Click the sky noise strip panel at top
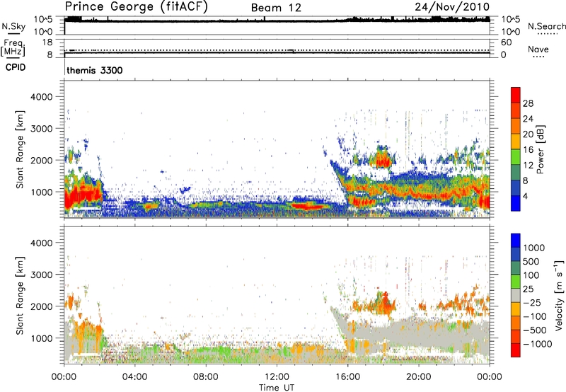The image size is (566, 392). (x=277, y=25)
